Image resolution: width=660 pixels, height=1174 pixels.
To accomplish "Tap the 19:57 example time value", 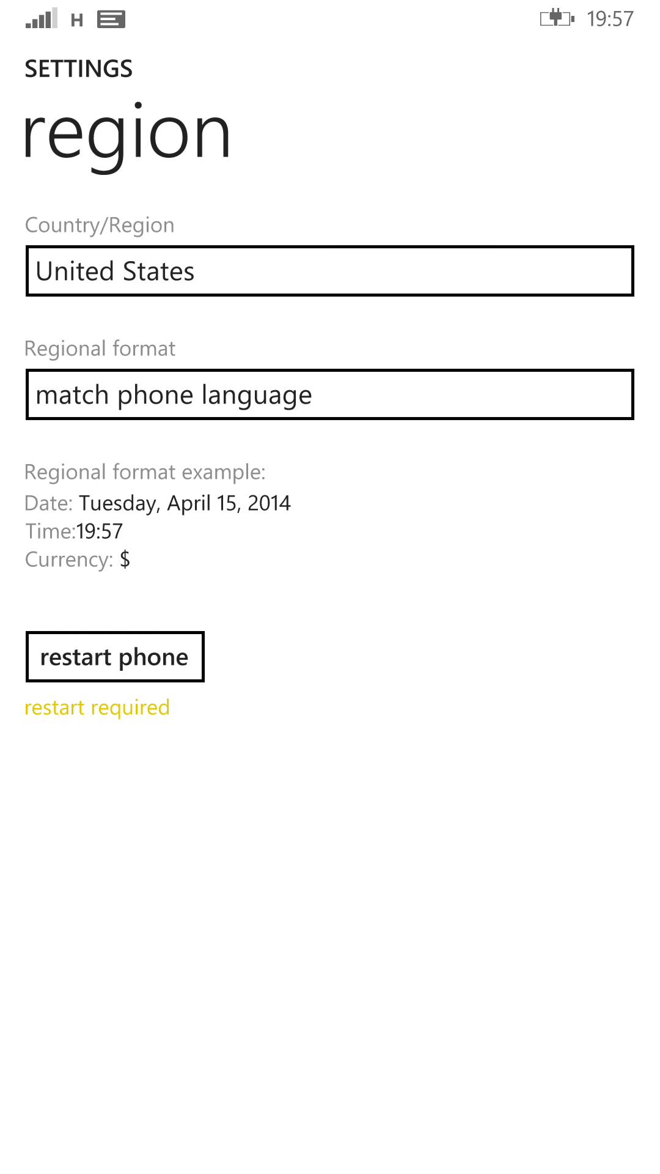I will (x=100, y=531).
